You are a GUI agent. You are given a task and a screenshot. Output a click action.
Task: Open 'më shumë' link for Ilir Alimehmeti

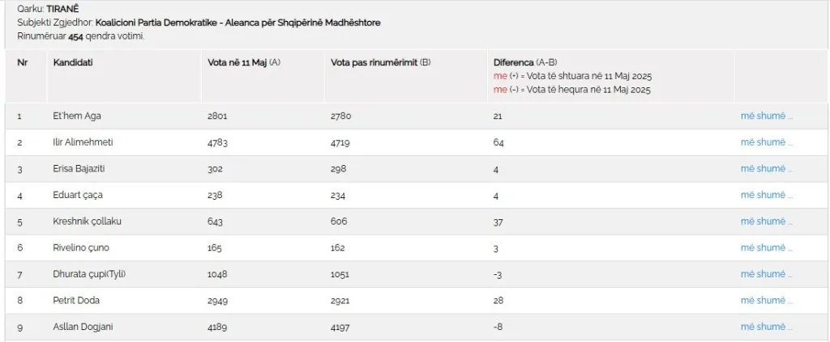tap(767, 142)
